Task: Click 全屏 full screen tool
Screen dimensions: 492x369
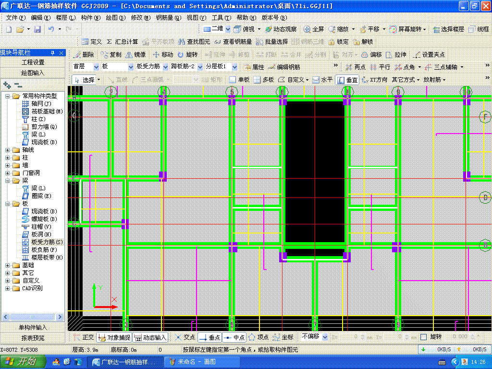Action: (313, 29)
